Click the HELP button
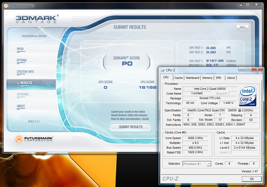The image size is (267, 187). click(x=242, y=27)
